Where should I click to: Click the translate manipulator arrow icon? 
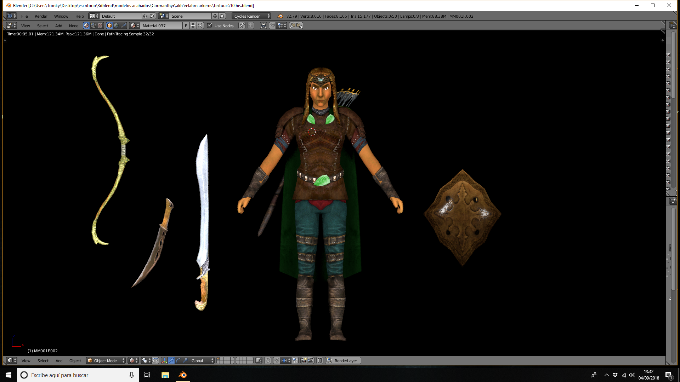(x=171, y=360)
